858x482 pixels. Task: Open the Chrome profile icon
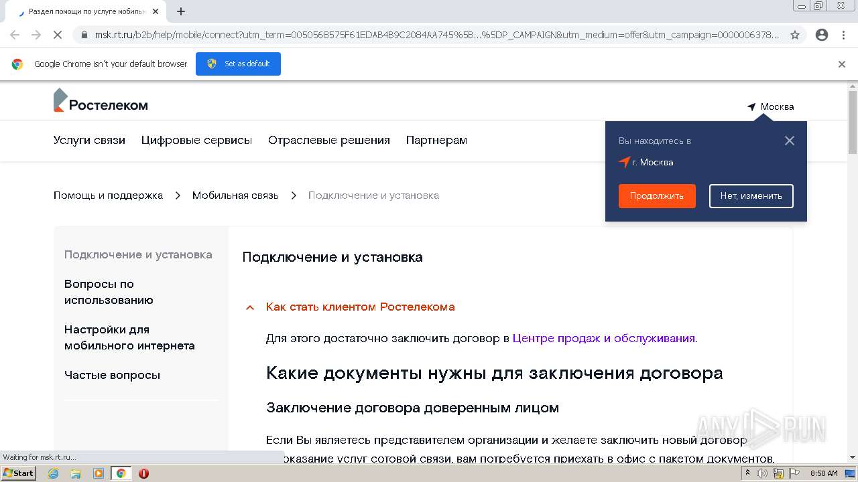[x=822, y=35]
